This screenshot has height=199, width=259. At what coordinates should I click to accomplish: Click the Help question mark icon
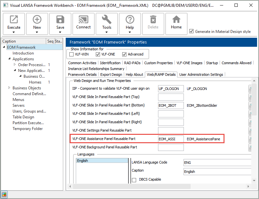130,20
